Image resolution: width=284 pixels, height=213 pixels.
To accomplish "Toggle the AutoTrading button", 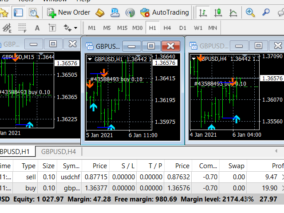I will 165,12.
